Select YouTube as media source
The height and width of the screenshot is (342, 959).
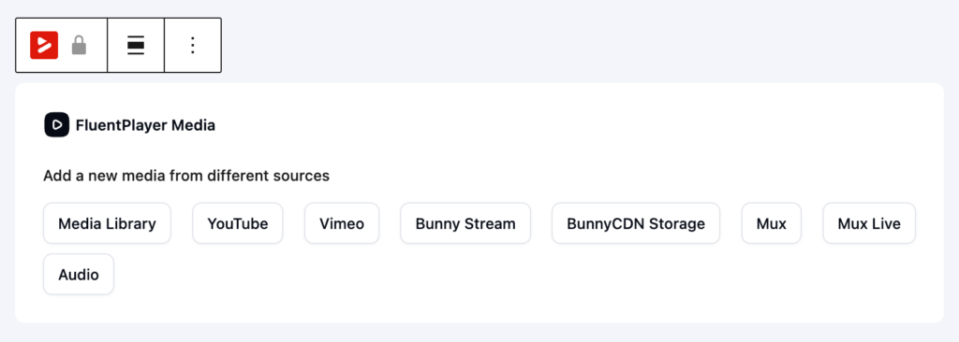(238, 223)
